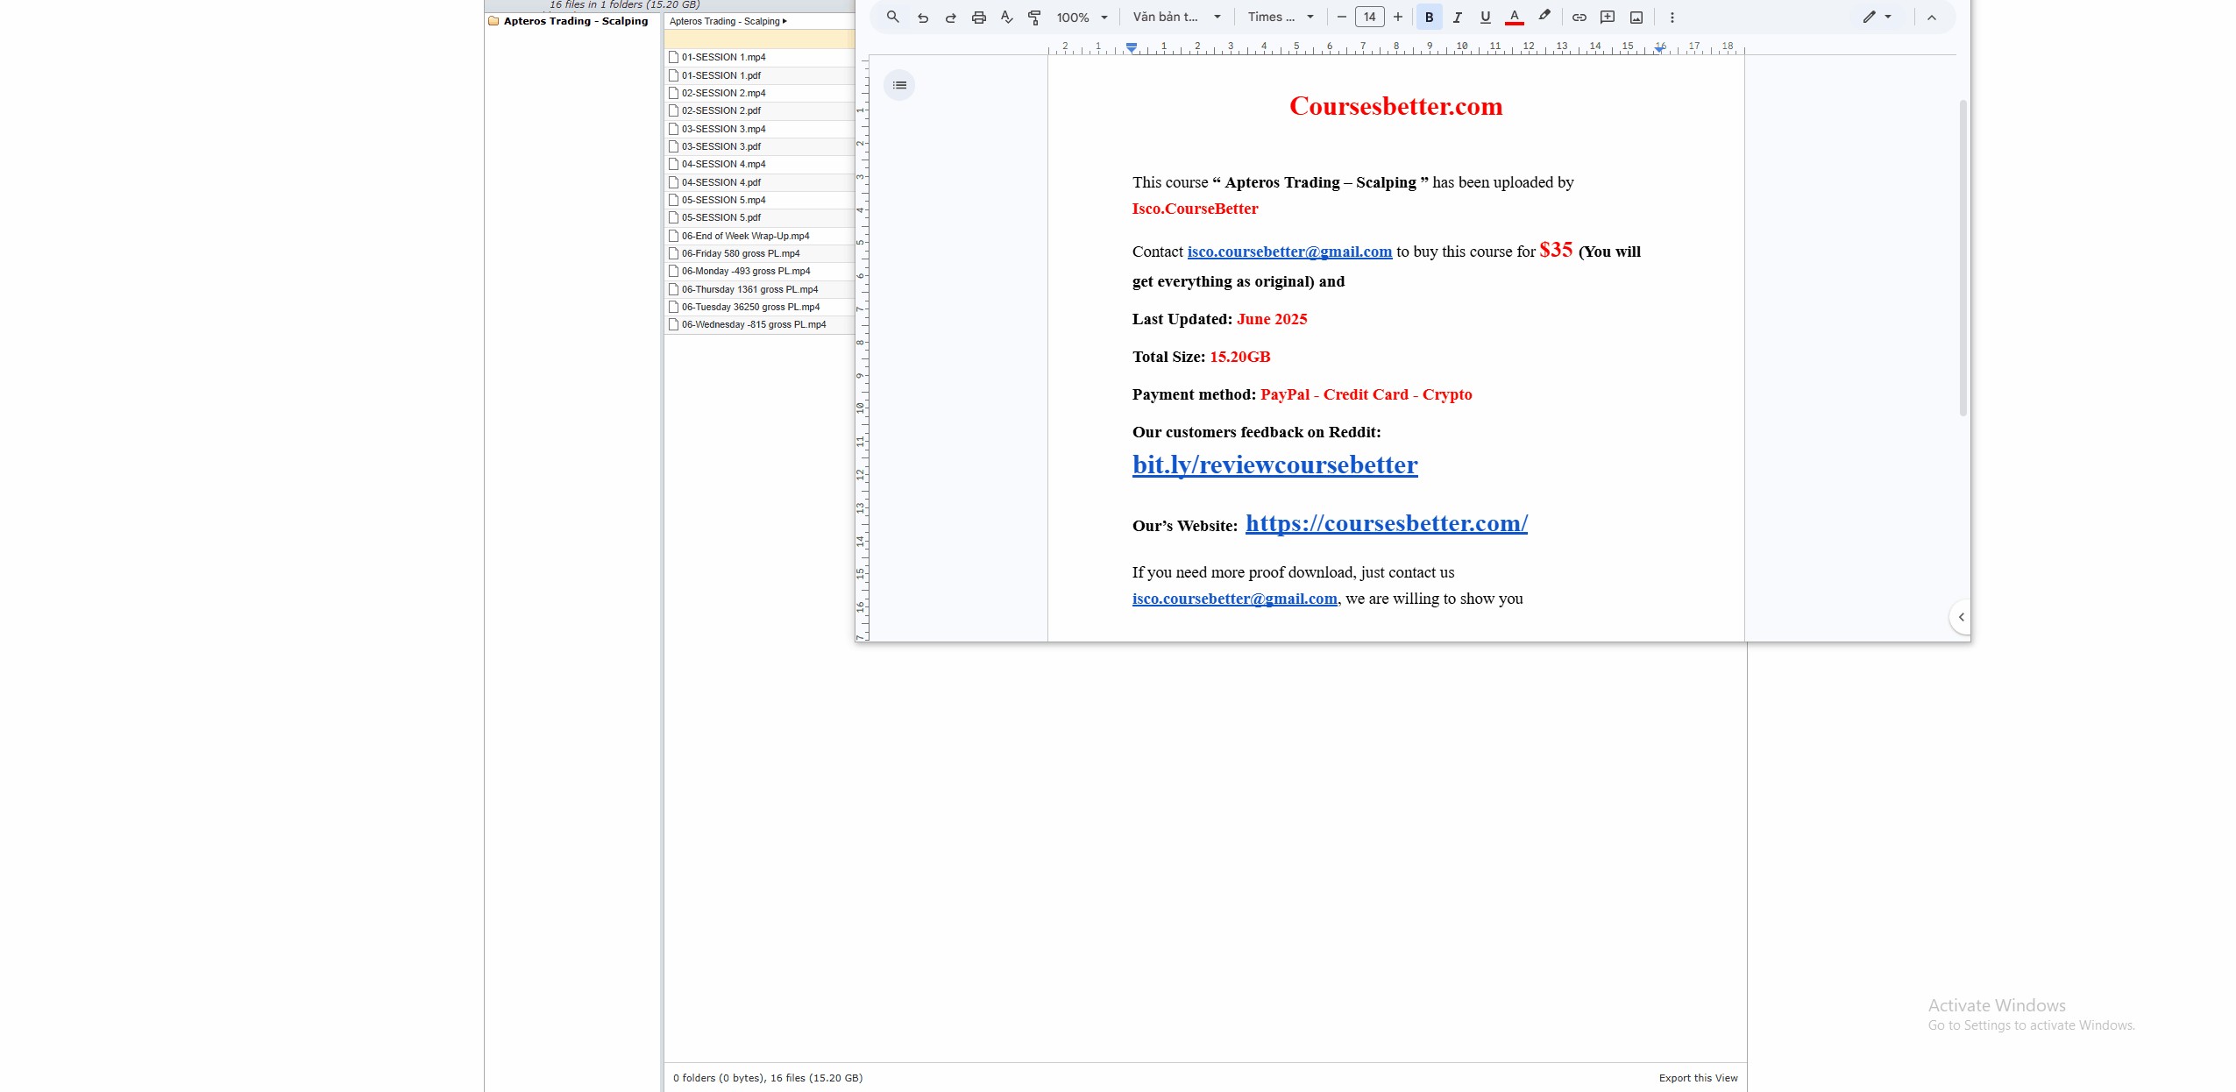Click the insert link icon
The width and height of the screenshot is (2236, 1092).
pyautogui.click(x=1579, y=18)
